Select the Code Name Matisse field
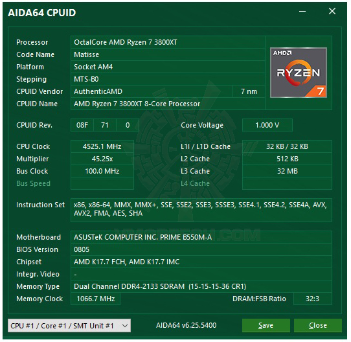 coord(168,54)
